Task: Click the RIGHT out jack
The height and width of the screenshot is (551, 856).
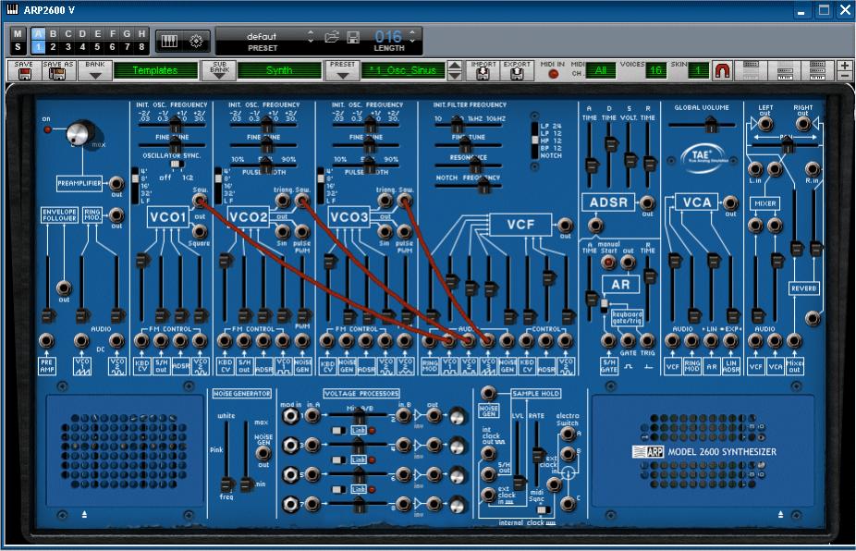Action: pyautogui.click(x=803, y=124)
